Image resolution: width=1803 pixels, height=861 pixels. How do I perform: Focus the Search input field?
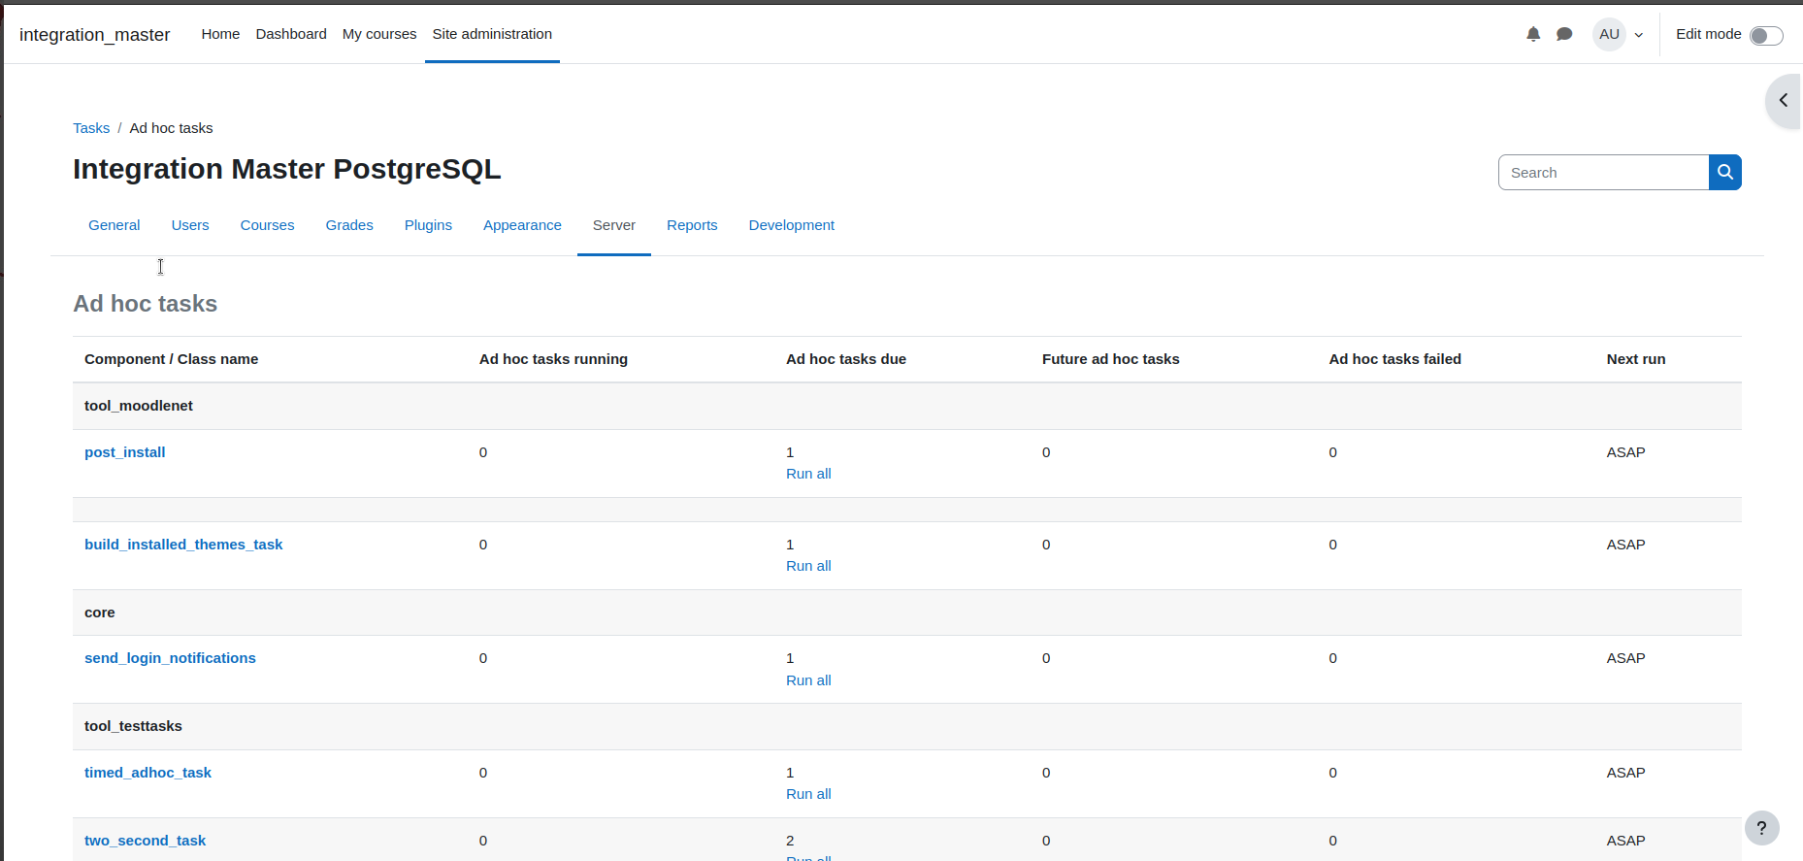pyautogui.click(x=1603, y=173)
